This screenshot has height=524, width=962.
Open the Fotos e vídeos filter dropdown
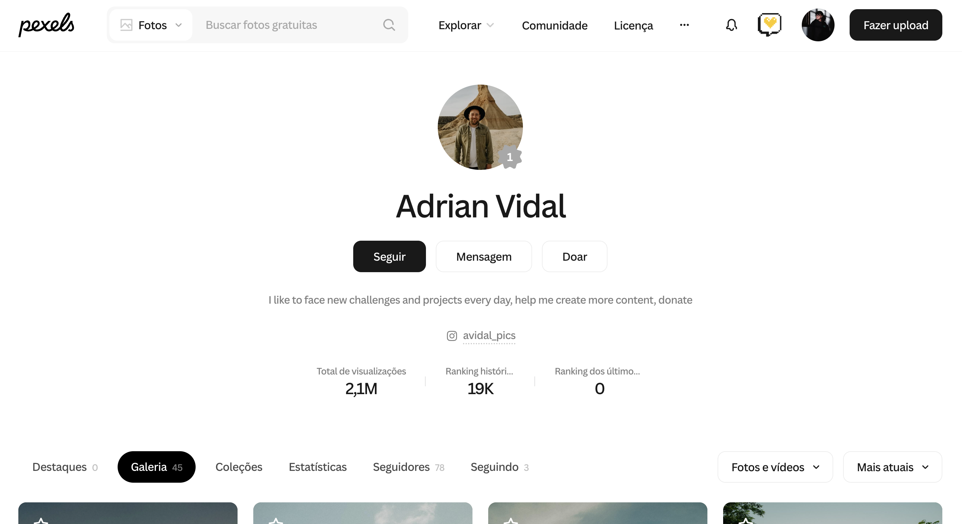[x=775, y=467]
